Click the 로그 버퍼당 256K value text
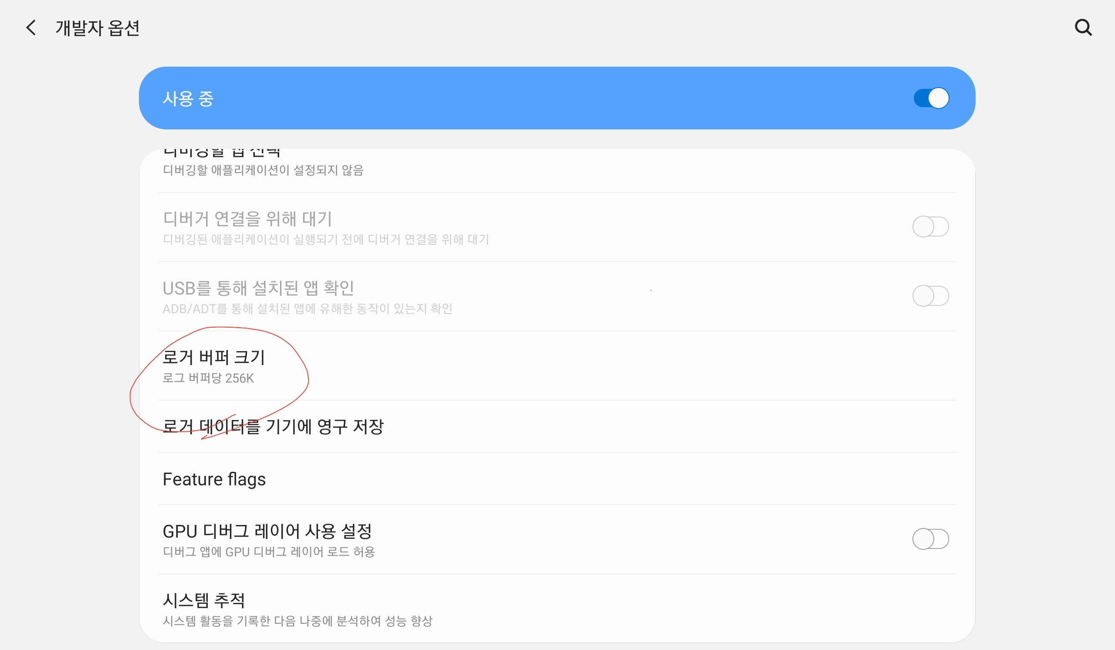The image size is (1115, 650). point(208,378)
